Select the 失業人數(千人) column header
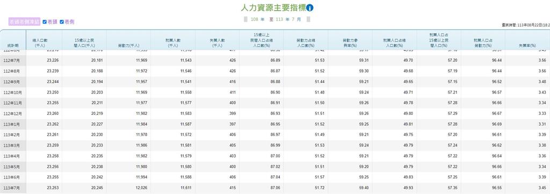 click(217, 43)
